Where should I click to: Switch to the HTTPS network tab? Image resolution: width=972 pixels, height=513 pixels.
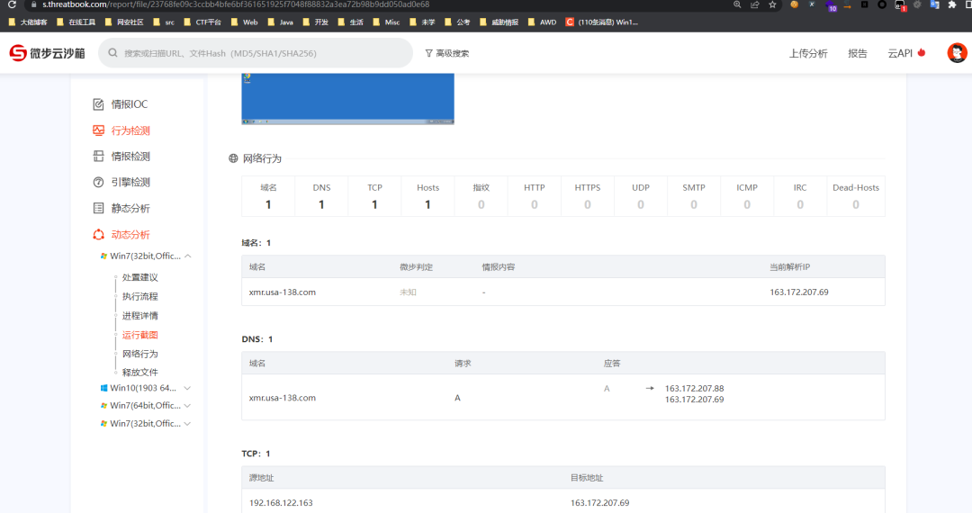click(587, 196)
